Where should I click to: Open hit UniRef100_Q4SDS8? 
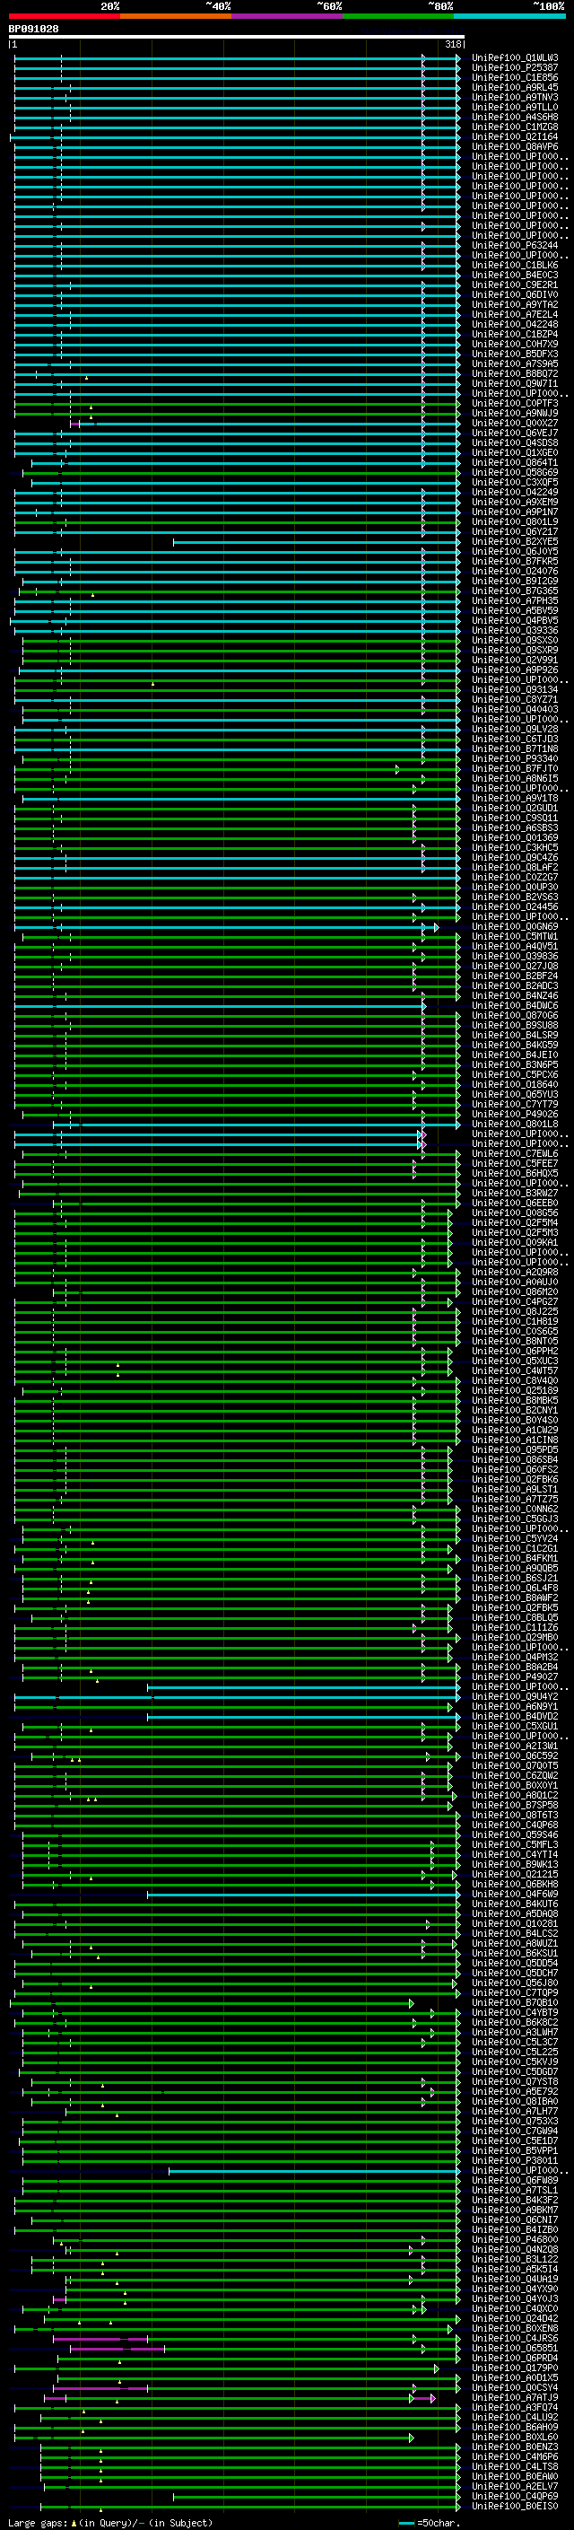tap(514, 443)
